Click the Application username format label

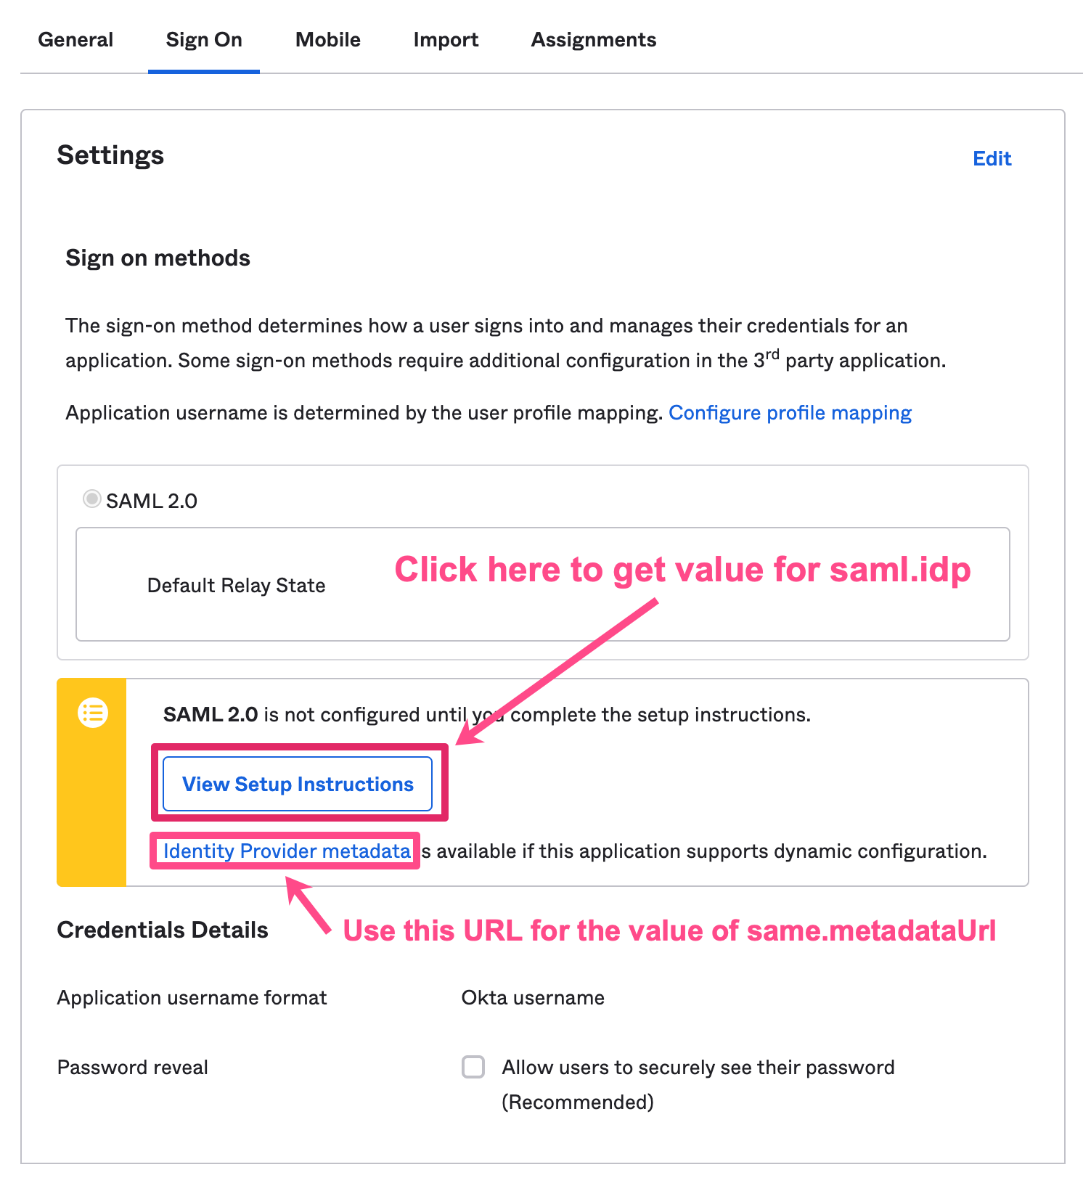point(192,998)
